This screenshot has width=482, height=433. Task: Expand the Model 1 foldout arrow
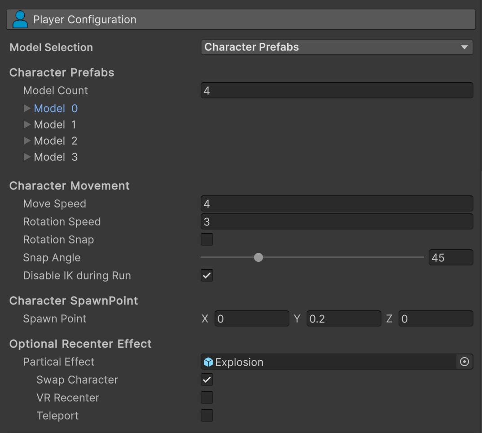27,124
